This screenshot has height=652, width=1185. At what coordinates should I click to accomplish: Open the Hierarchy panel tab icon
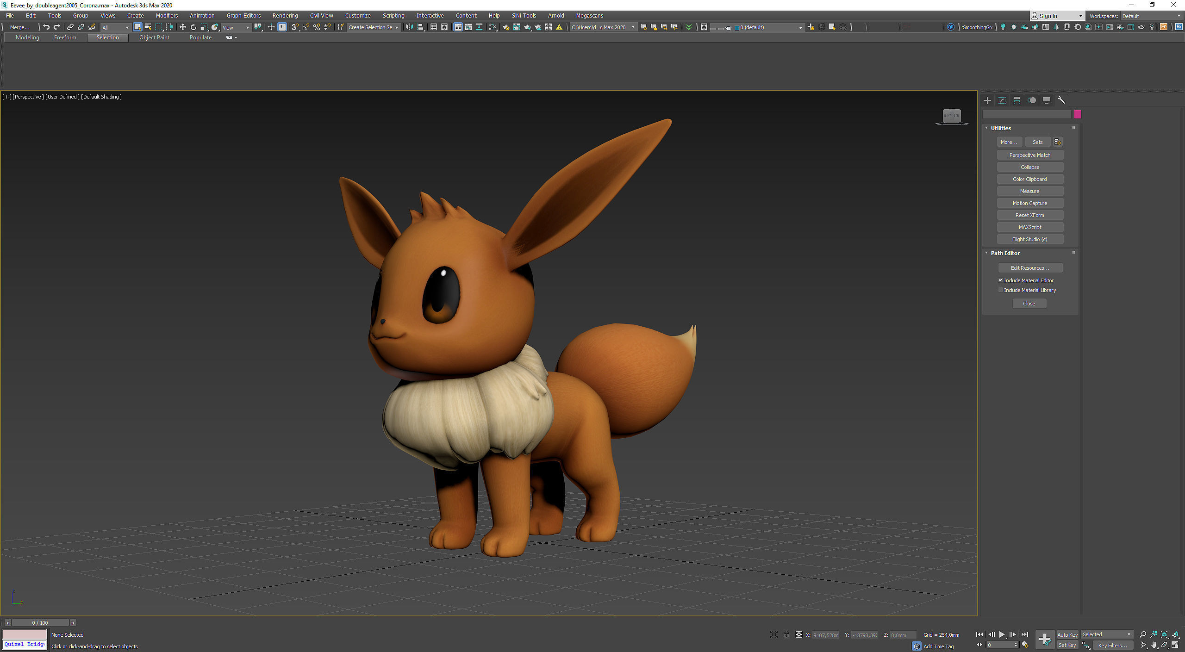coord(1017,100)
